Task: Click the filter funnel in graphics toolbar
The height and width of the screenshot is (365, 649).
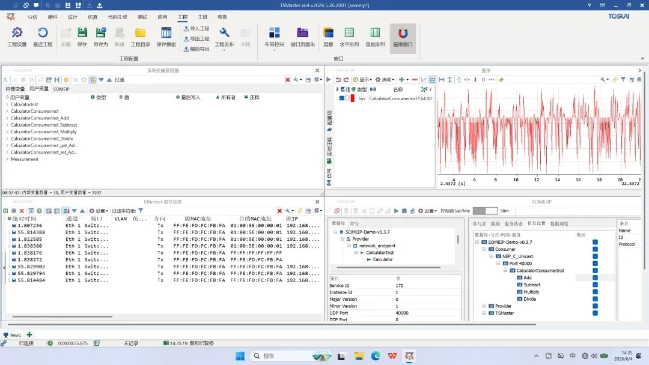Action: (623, 80)
